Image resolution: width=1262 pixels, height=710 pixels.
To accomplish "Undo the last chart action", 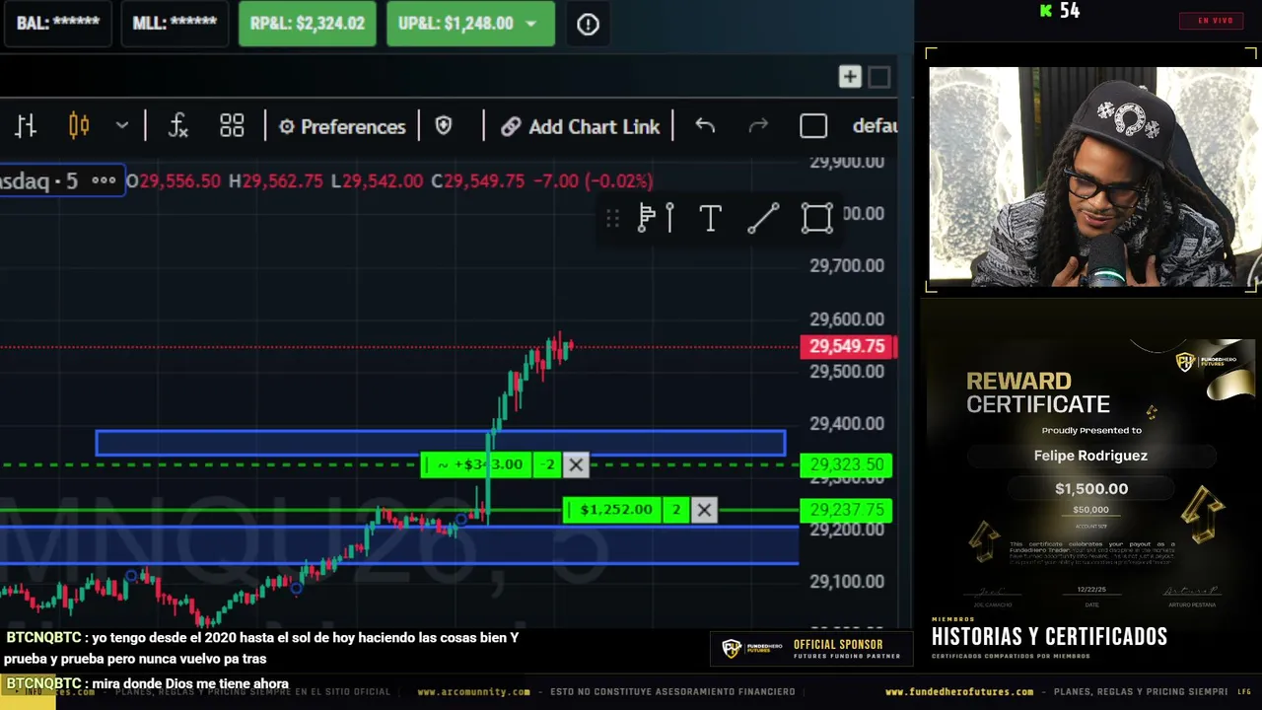I will [705, 126].
